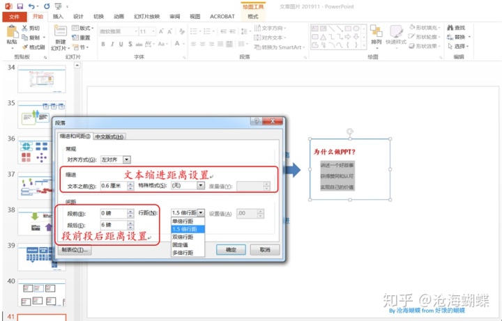The width and height of the screenshot is (502, 321).
Task: Select slide 36 thumbnail
Action: tap(42, 150)
